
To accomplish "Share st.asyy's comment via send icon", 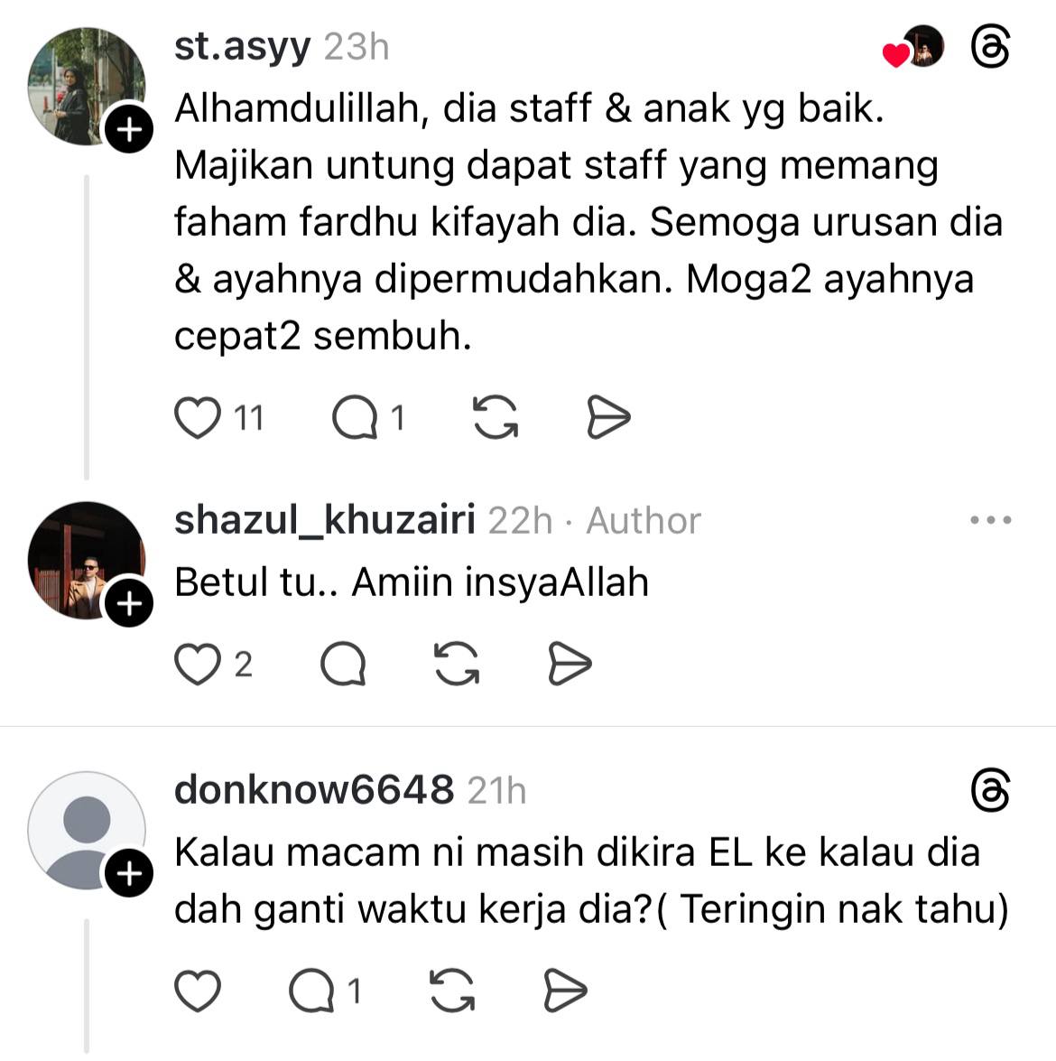I will [607, 417].
